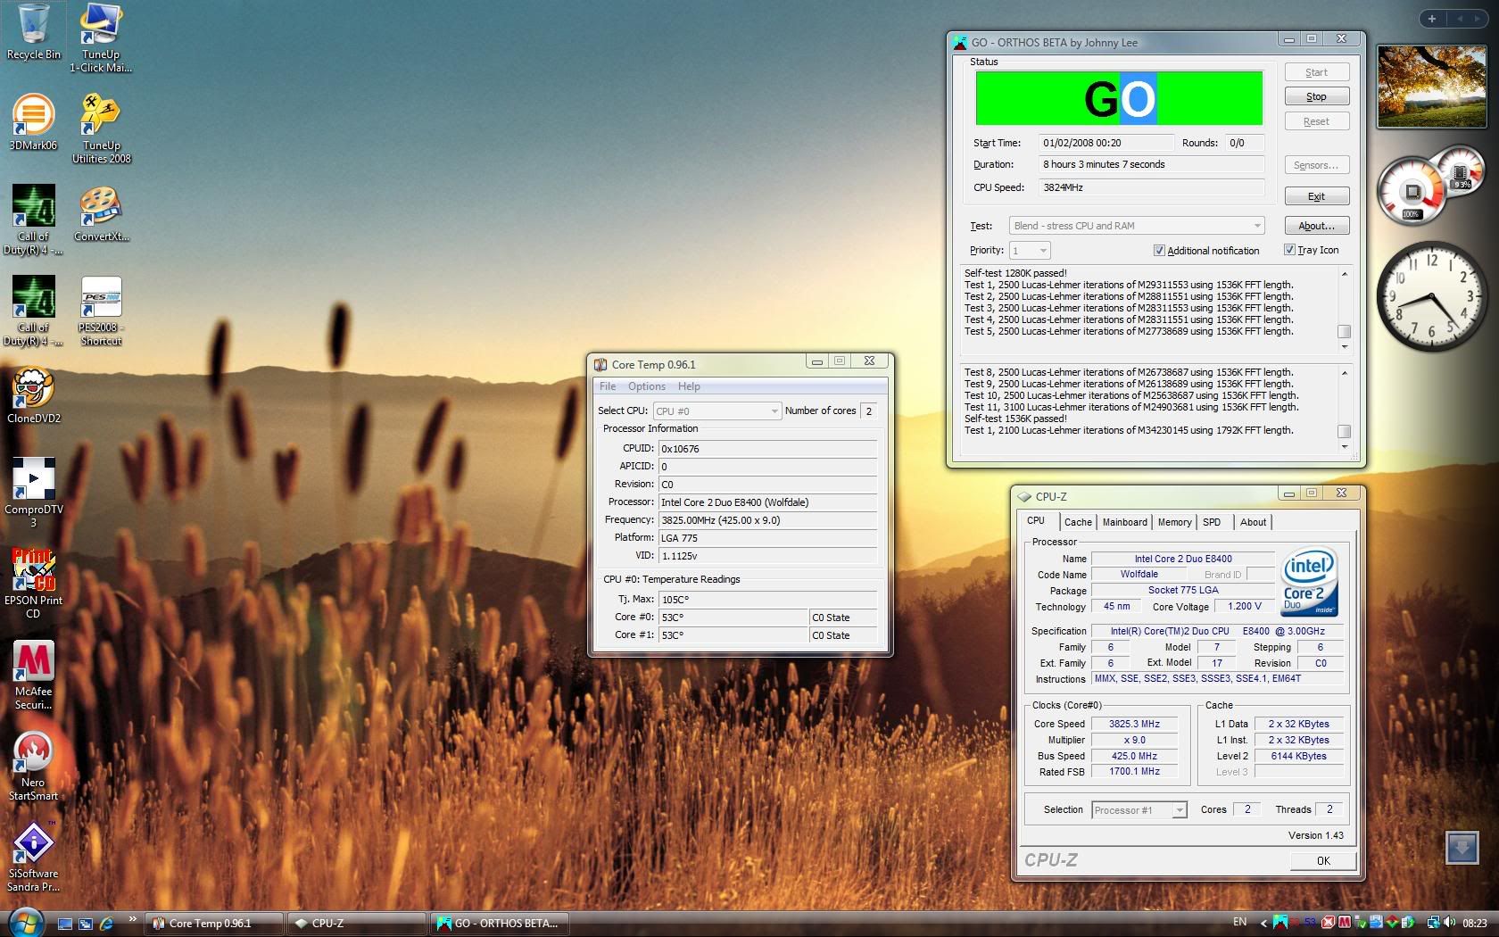Click the Windows Start orb

pos(25,923)
